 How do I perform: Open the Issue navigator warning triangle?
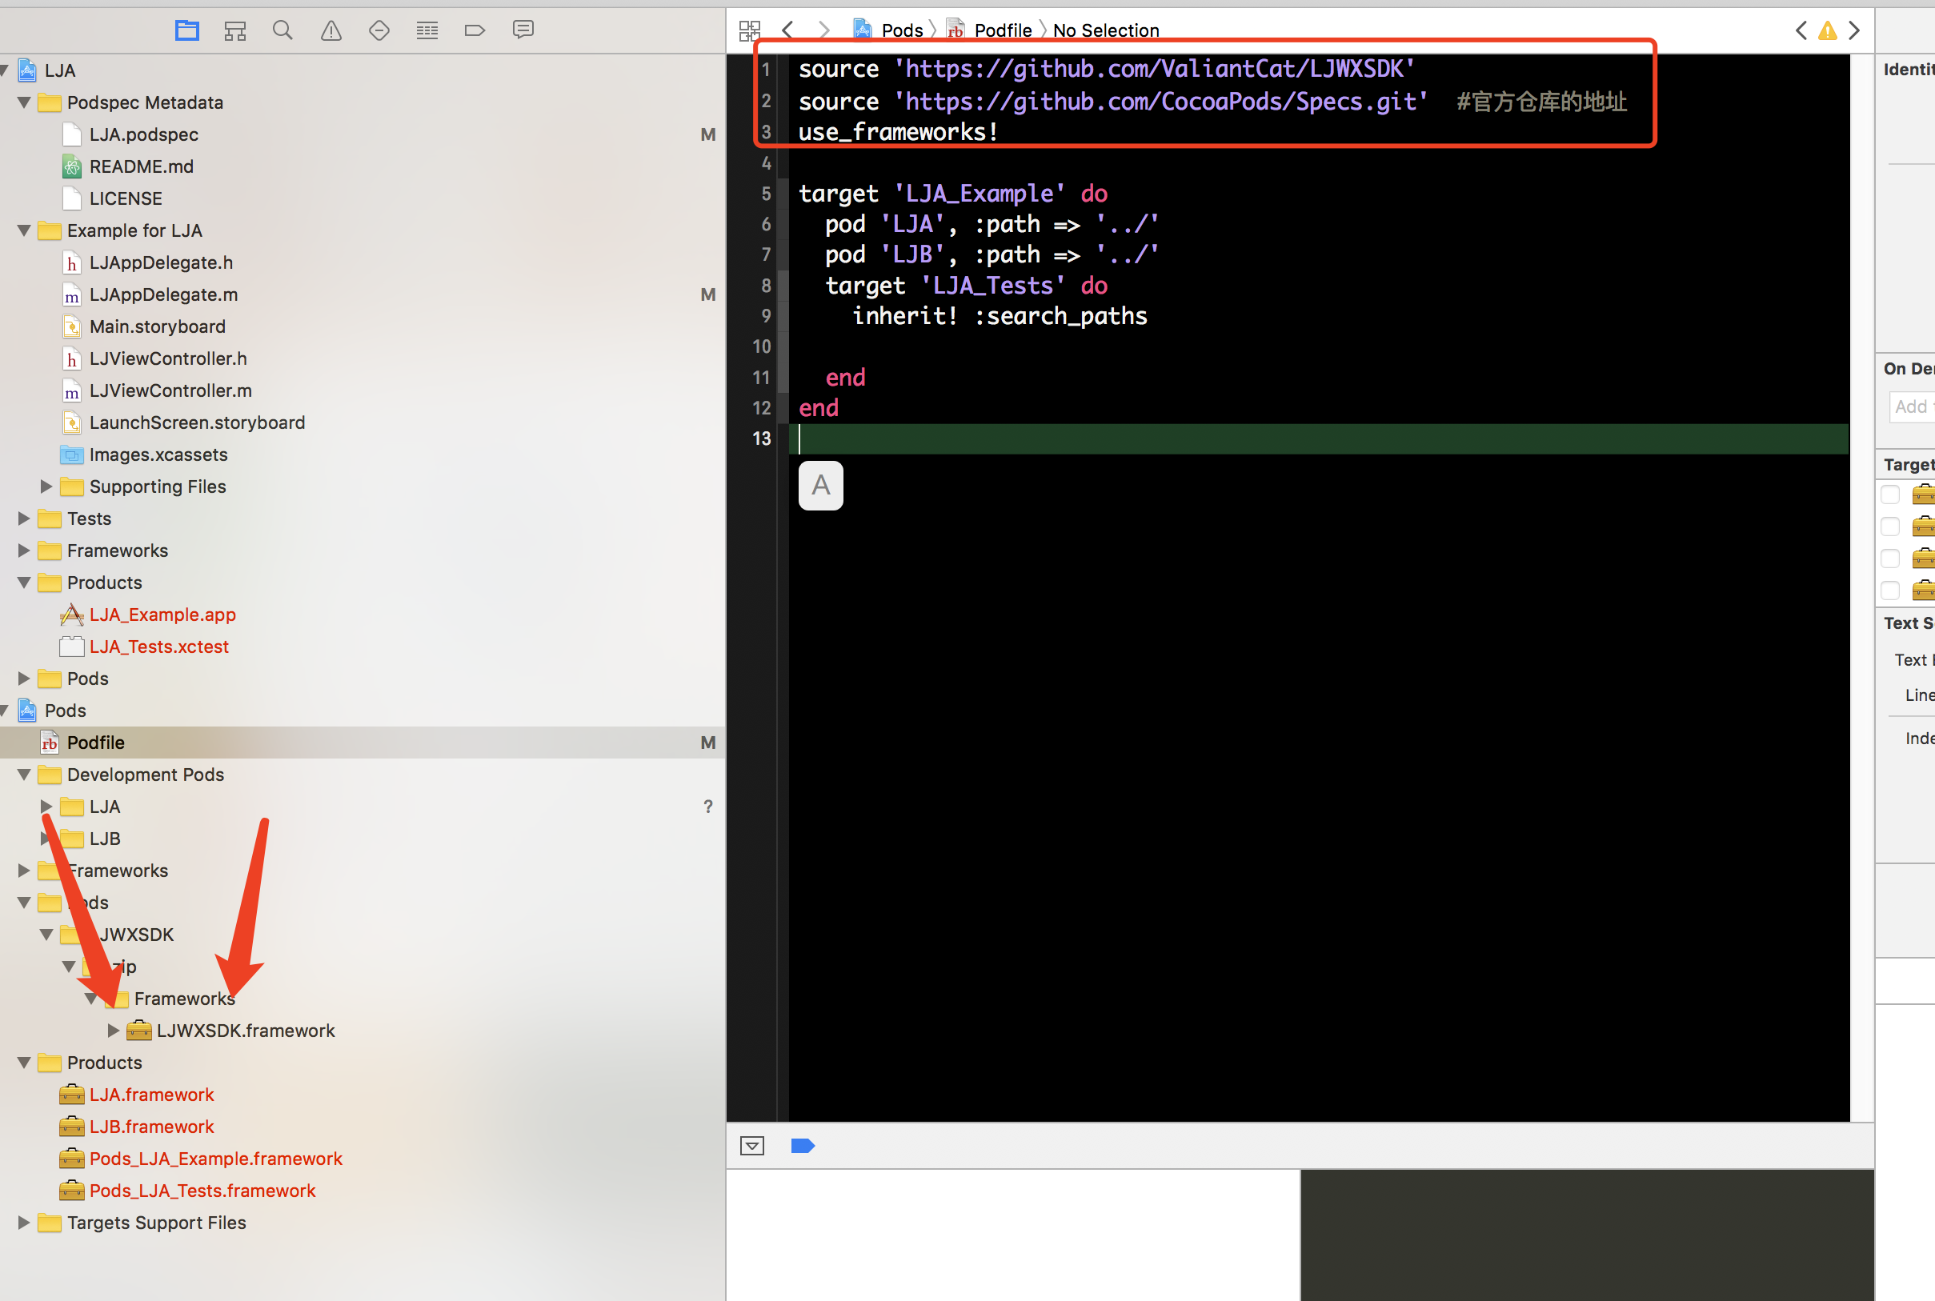coord(331,30)
